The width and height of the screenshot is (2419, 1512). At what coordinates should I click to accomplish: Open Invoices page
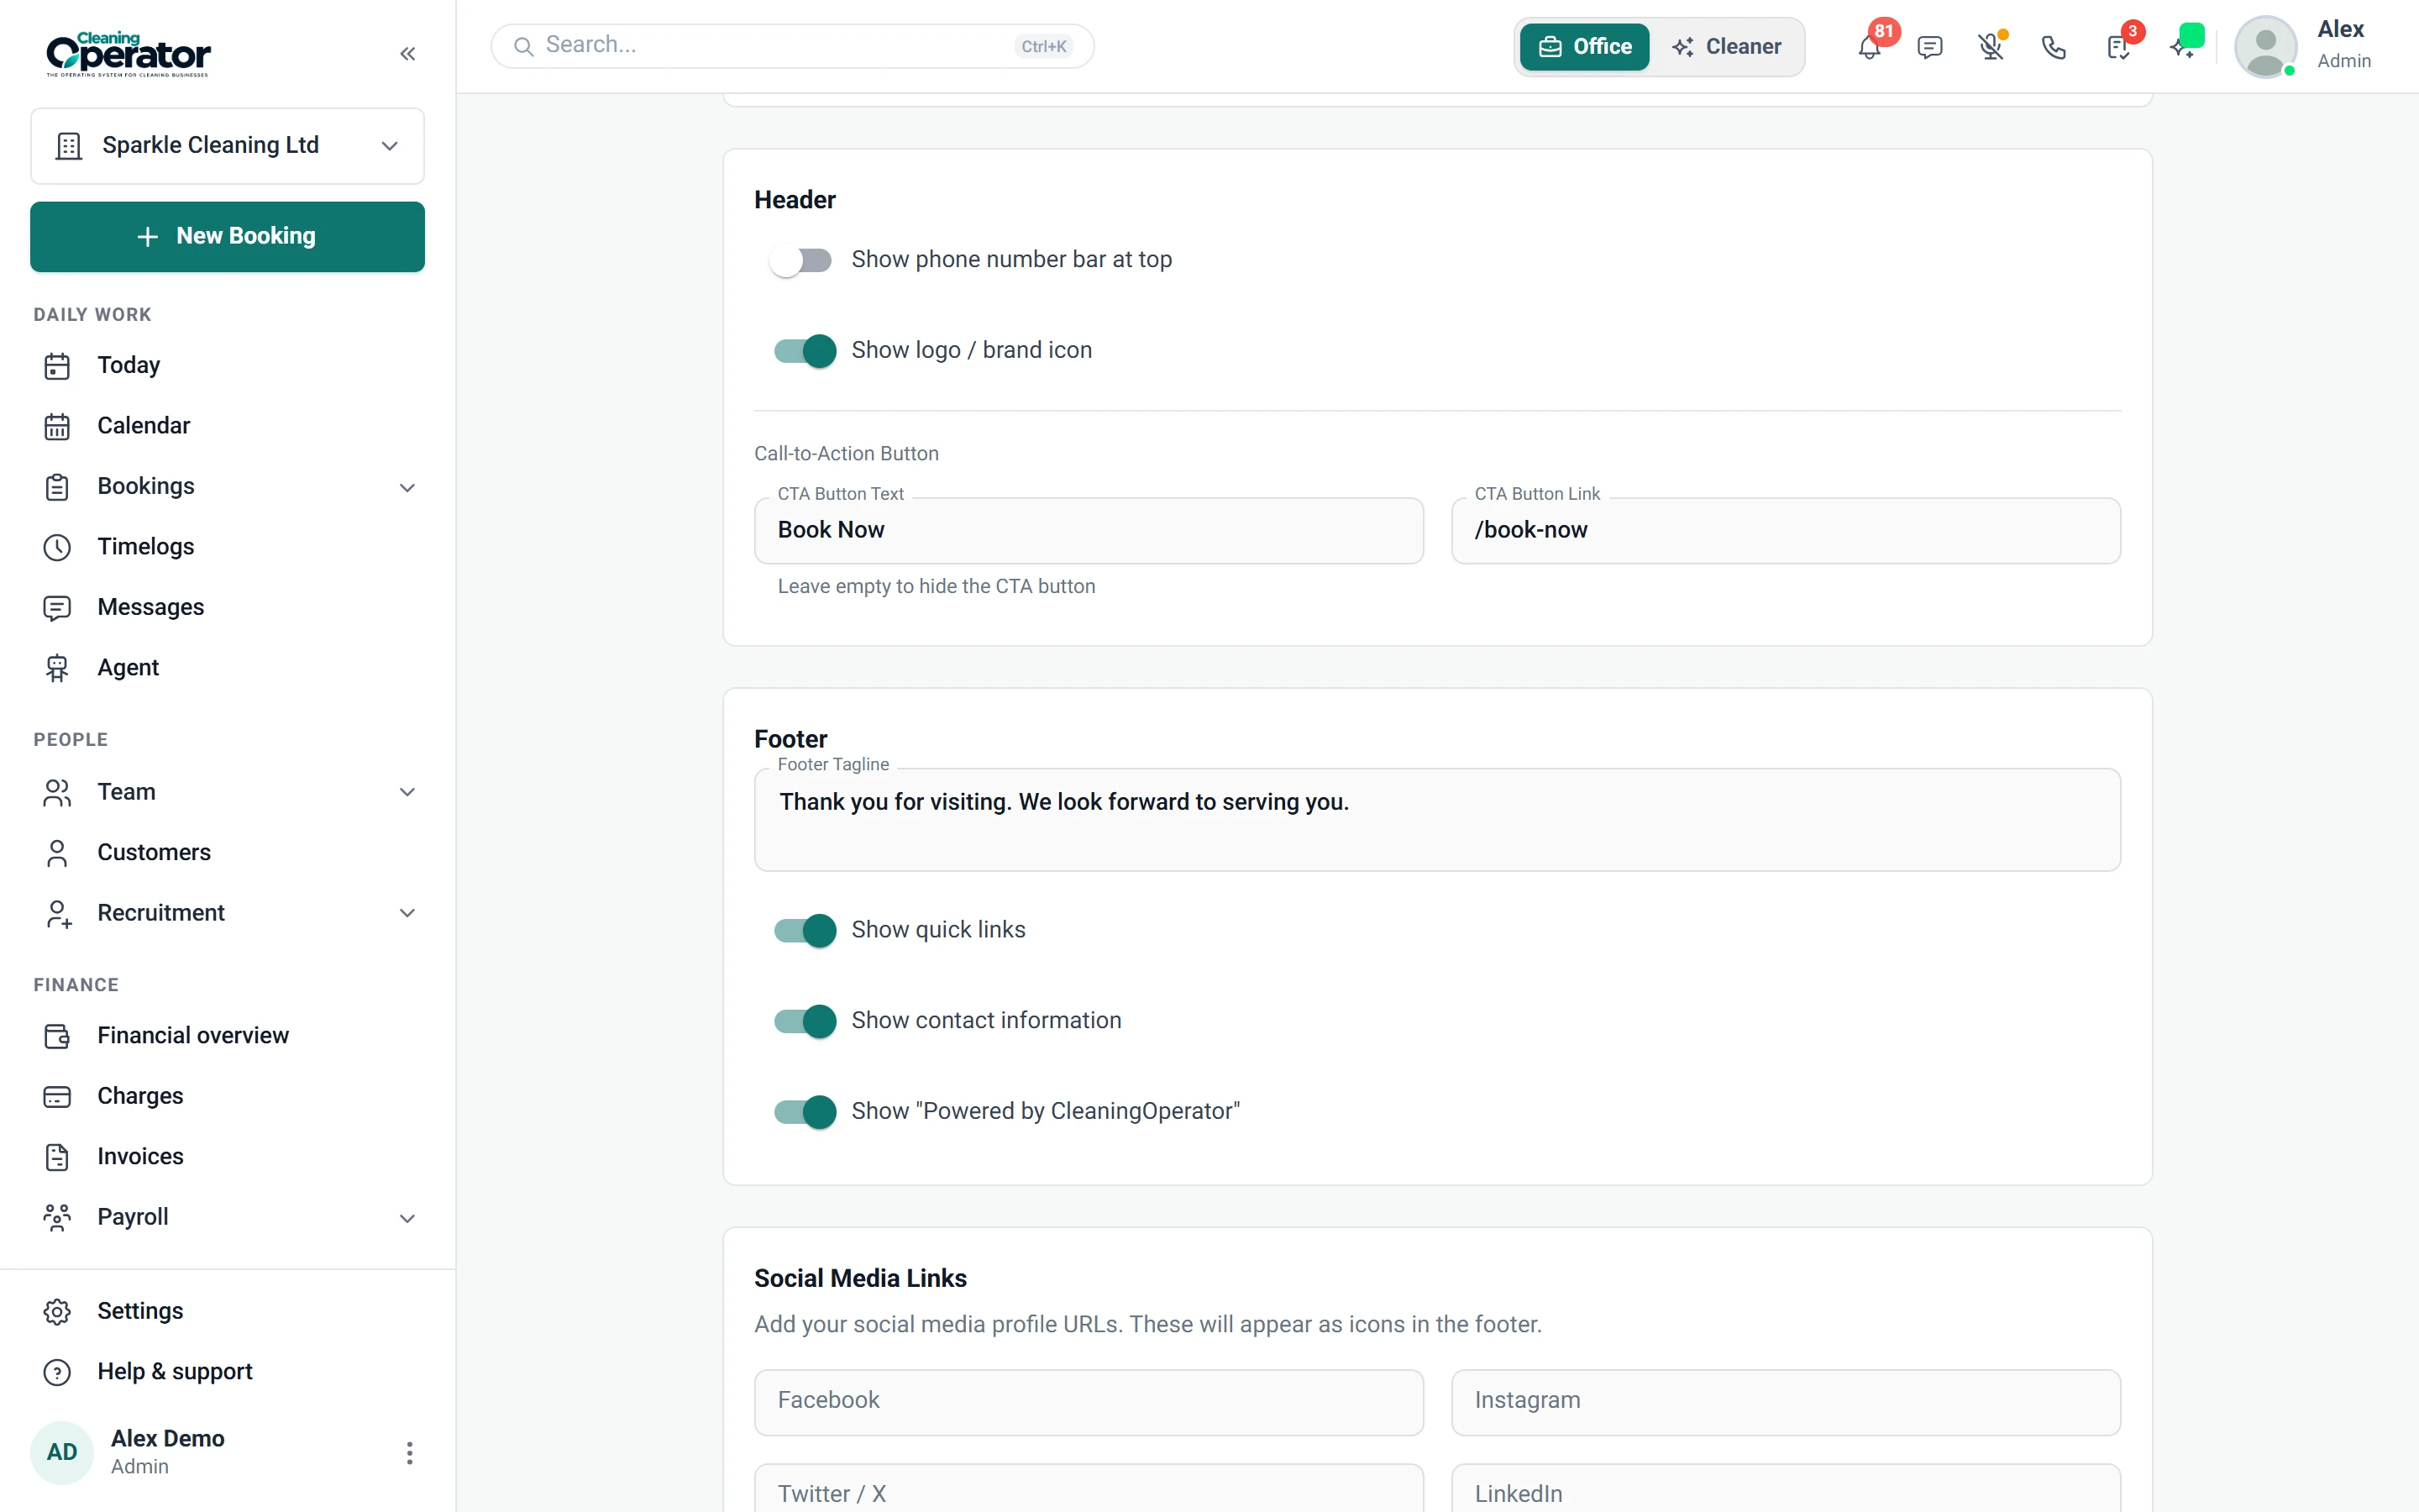228,1157
